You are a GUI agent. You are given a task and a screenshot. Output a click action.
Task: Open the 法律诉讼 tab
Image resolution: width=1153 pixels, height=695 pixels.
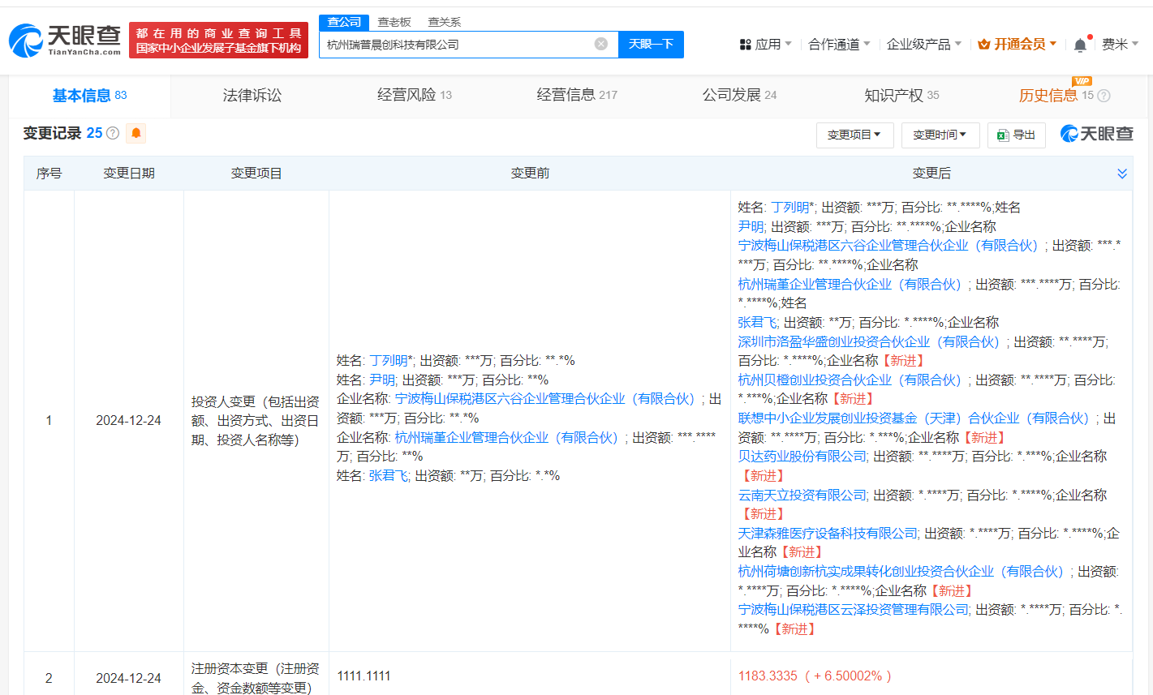(252, 96)
